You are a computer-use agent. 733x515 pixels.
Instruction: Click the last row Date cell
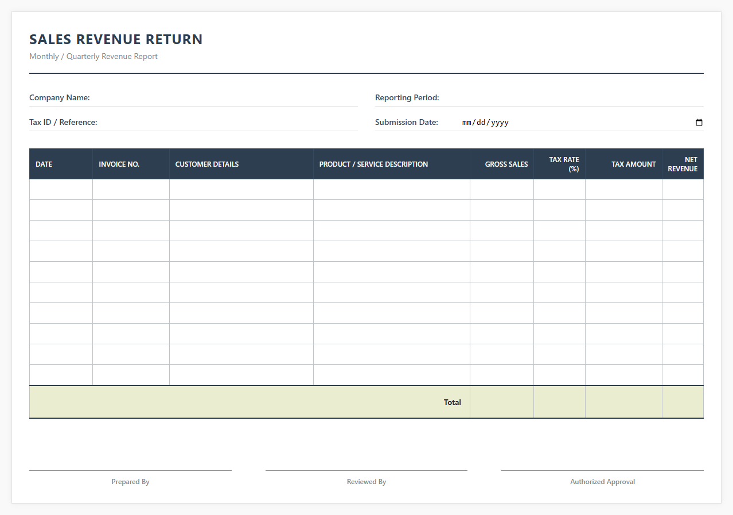(x=61, y=375)
